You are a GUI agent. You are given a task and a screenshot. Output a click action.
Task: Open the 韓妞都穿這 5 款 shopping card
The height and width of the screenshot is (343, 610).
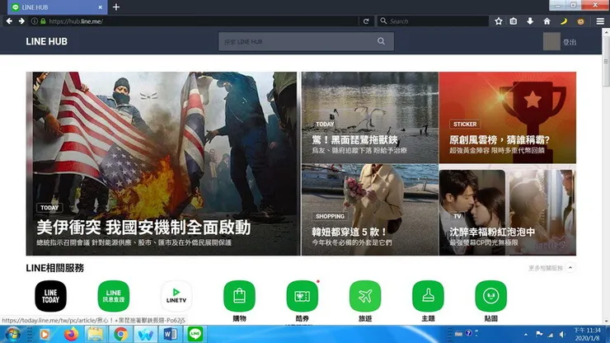pos(370,210)
